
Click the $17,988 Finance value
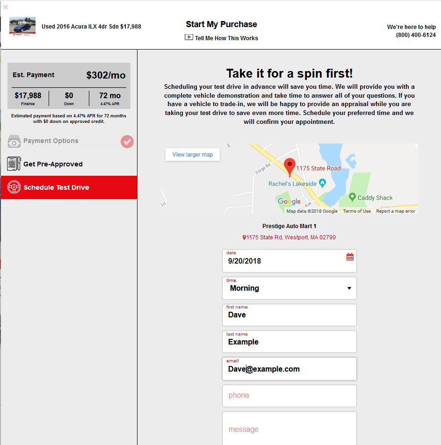28,95
